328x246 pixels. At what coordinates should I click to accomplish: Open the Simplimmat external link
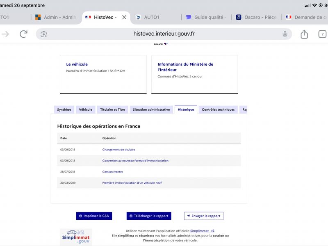[x=202, y=231]
